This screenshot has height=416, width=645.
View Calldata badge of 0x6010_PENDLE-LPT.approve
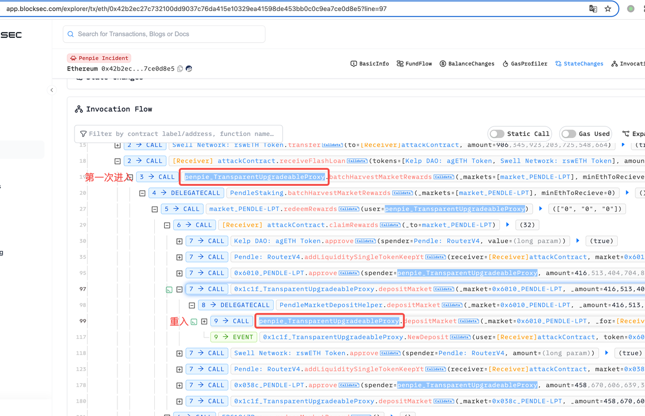349,273
